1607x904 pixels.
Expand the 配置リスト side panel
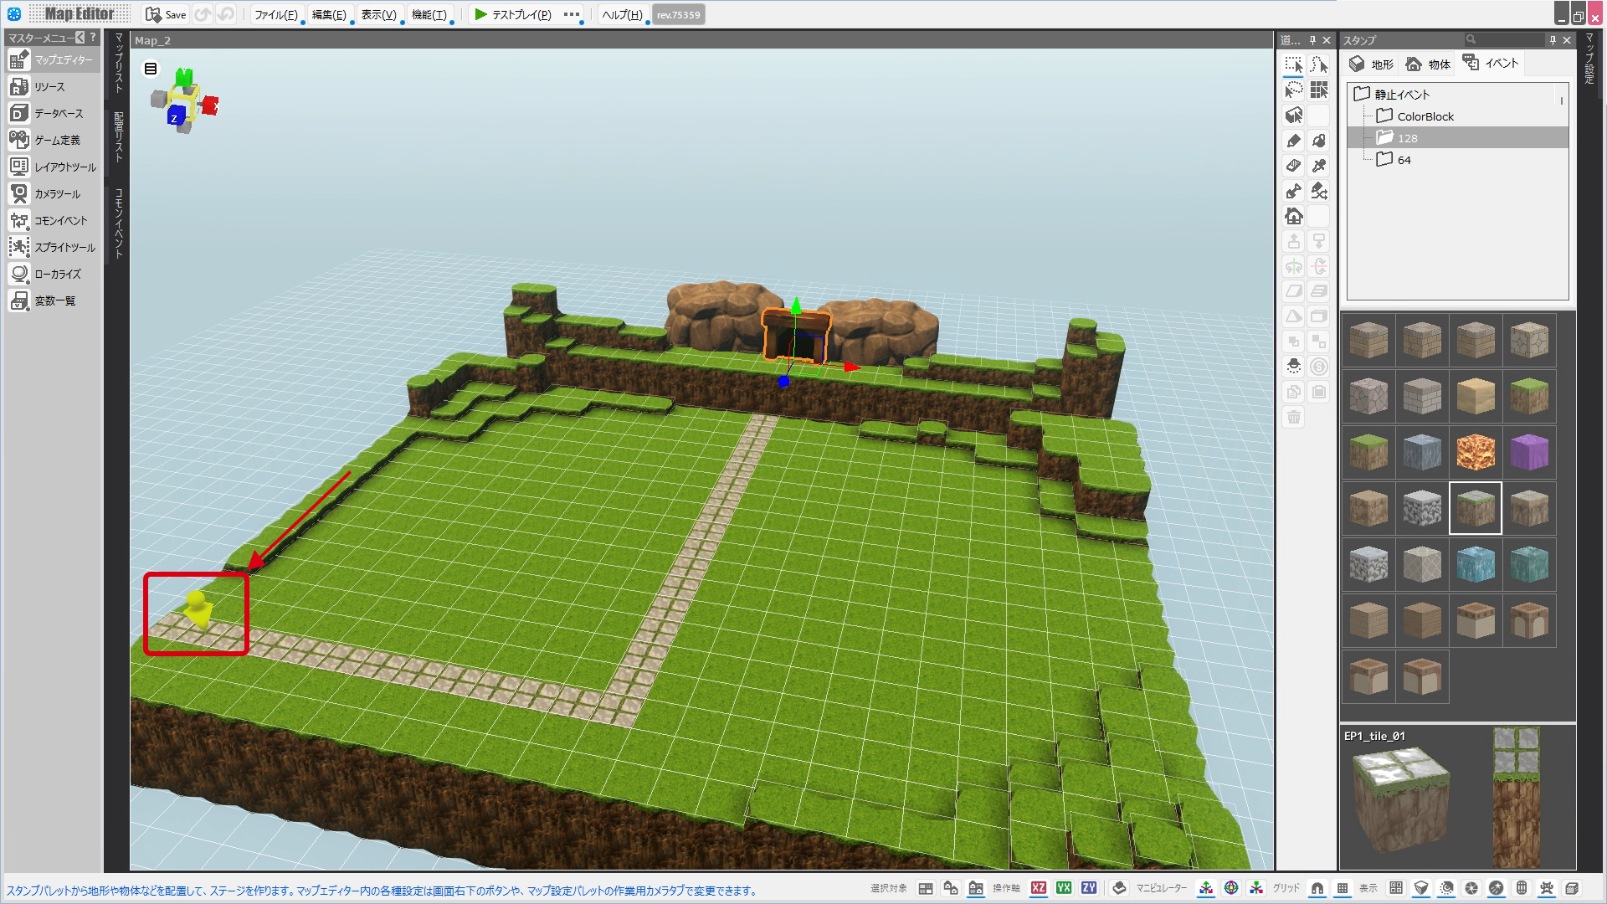[x=119, y=137]
